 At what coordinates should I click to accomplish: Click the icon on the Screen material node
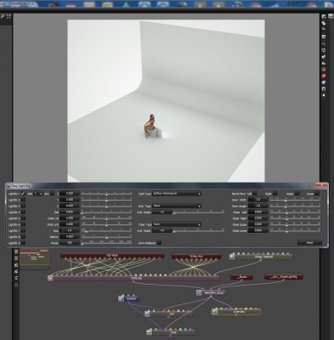pos(232,257)
